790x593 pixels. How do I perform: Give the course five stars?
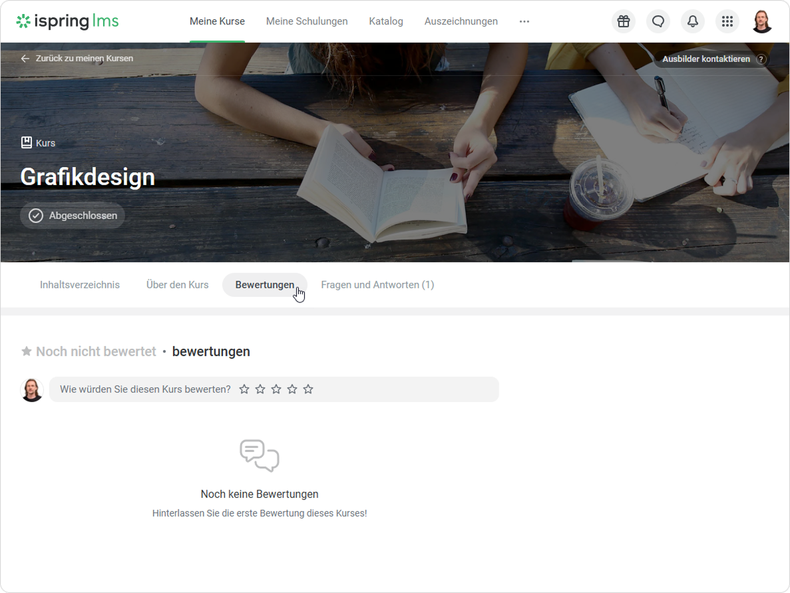click(308, 389)
